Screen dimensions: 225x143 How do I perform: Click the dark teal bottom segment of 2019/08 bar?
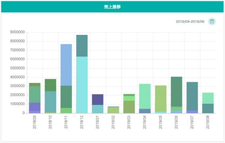(x=208, y=108)
